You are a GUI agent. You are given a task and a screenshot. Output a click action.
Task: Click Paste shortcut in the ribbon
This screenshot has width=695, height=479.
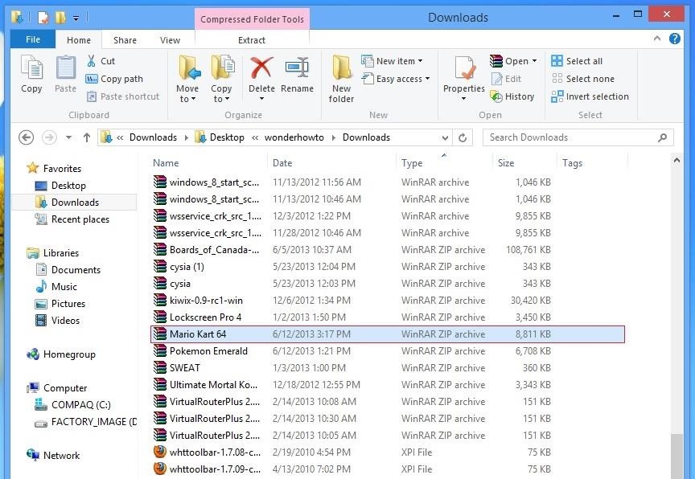(123, 96)
